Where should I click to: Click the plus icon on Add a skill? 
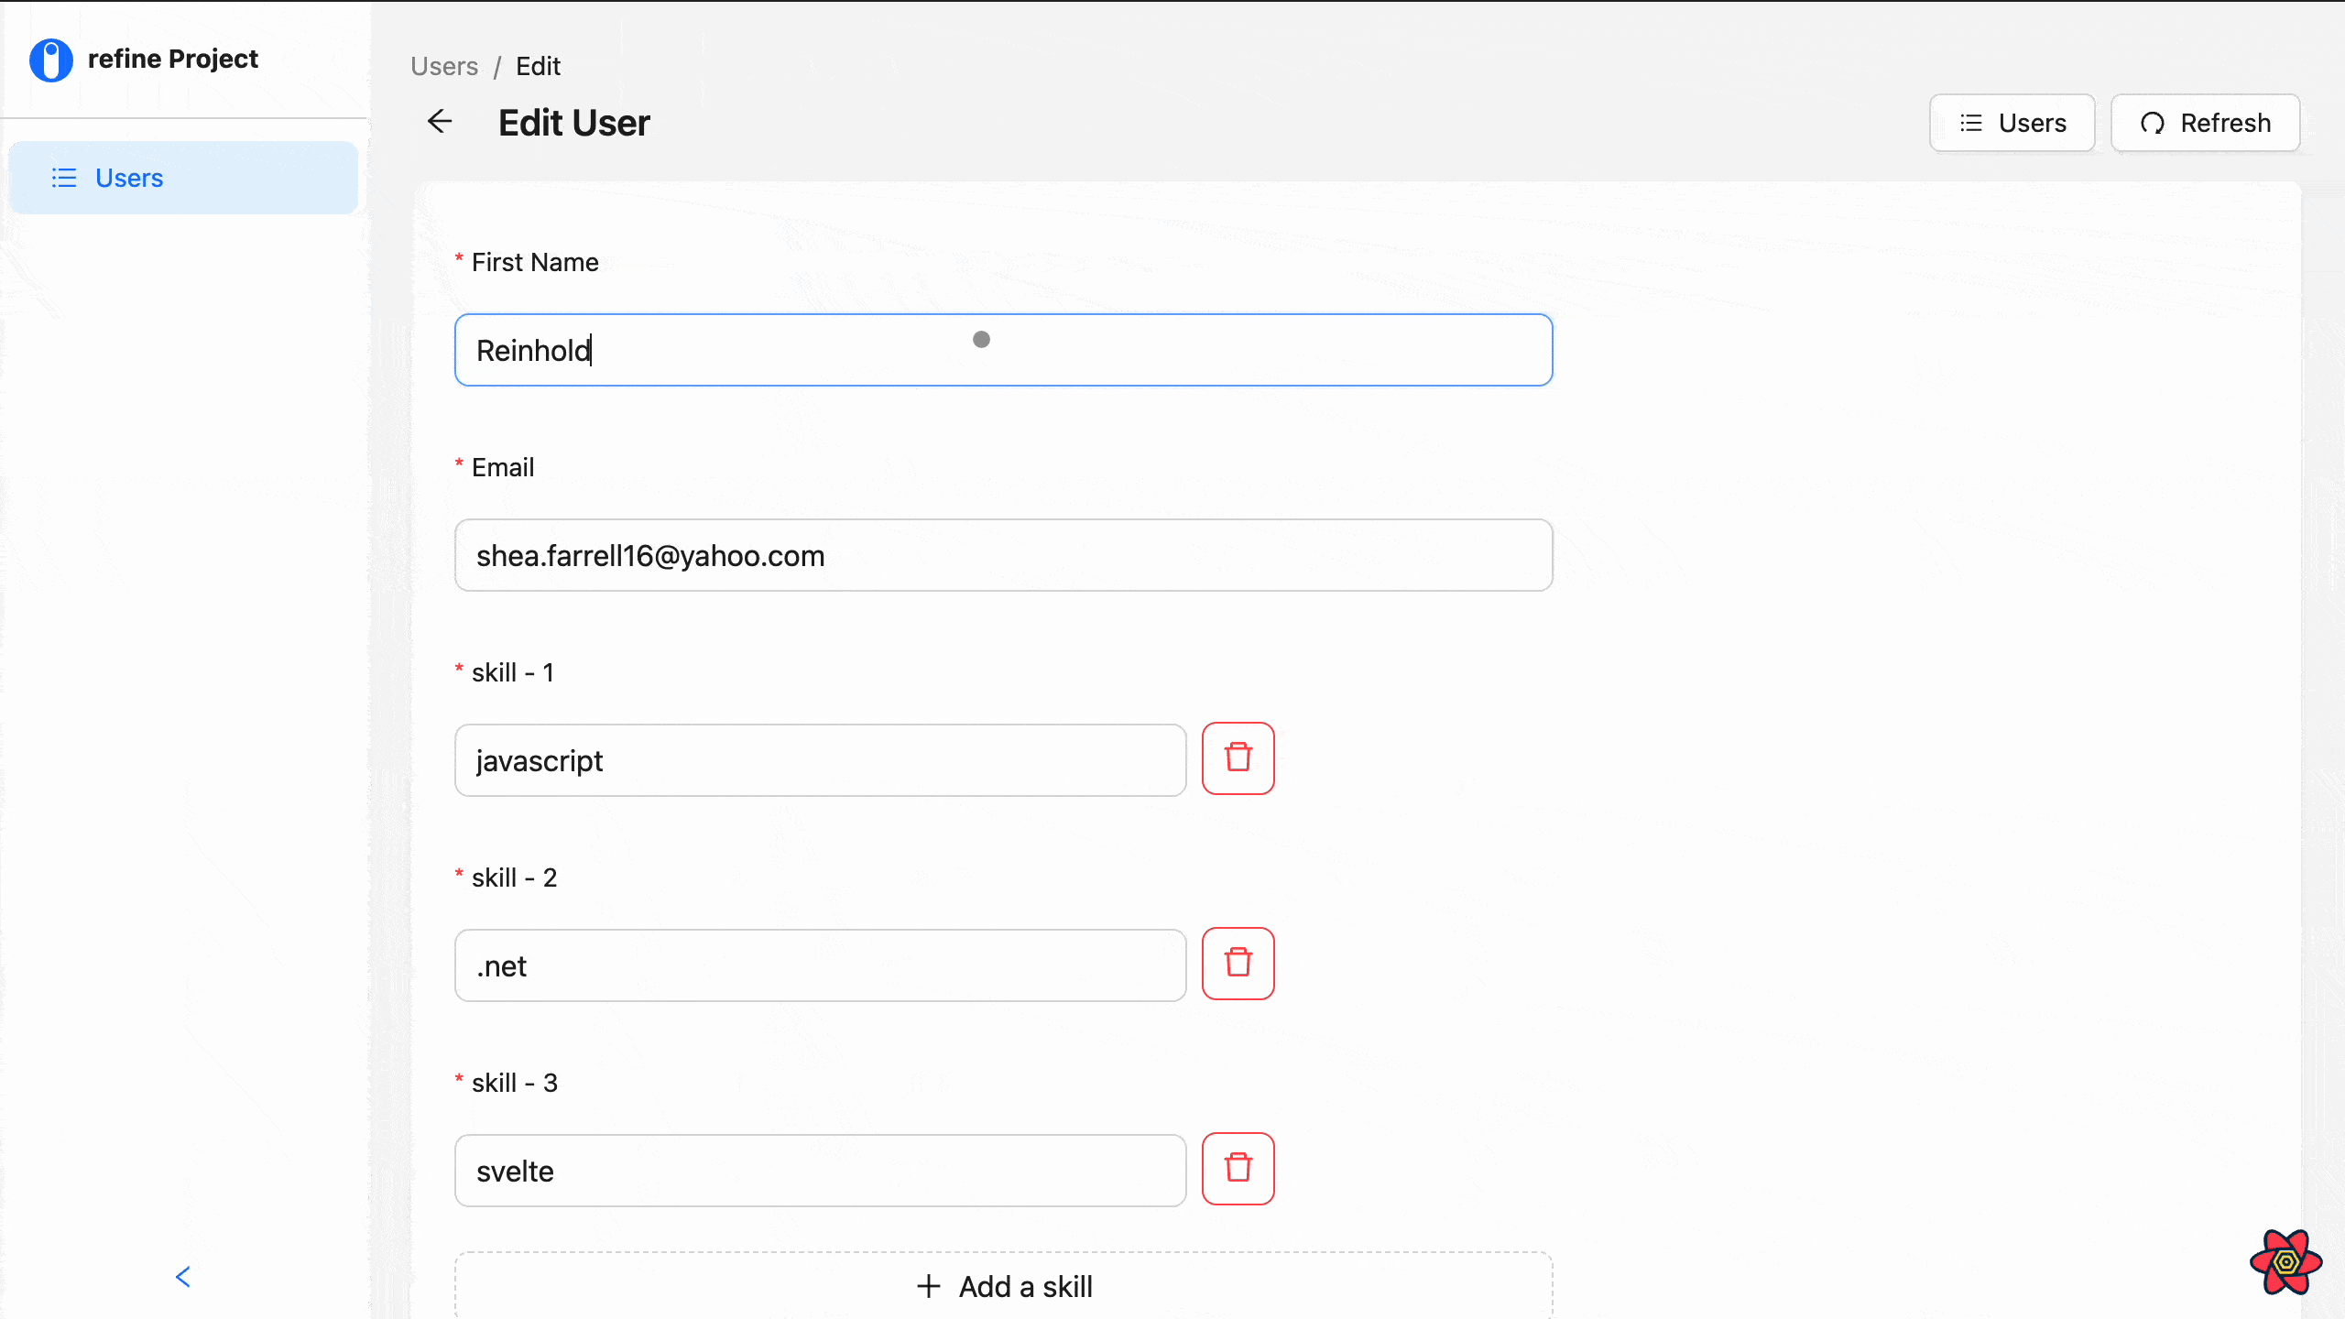[x=928, y=1286]
